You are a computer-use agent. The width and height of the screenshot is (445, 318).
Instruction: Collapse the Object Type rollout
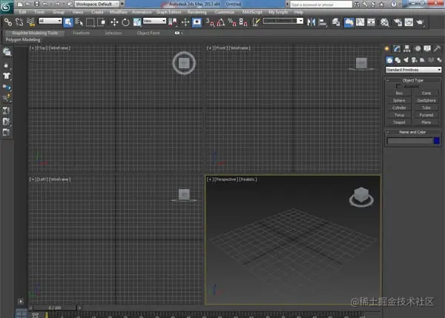412,80
